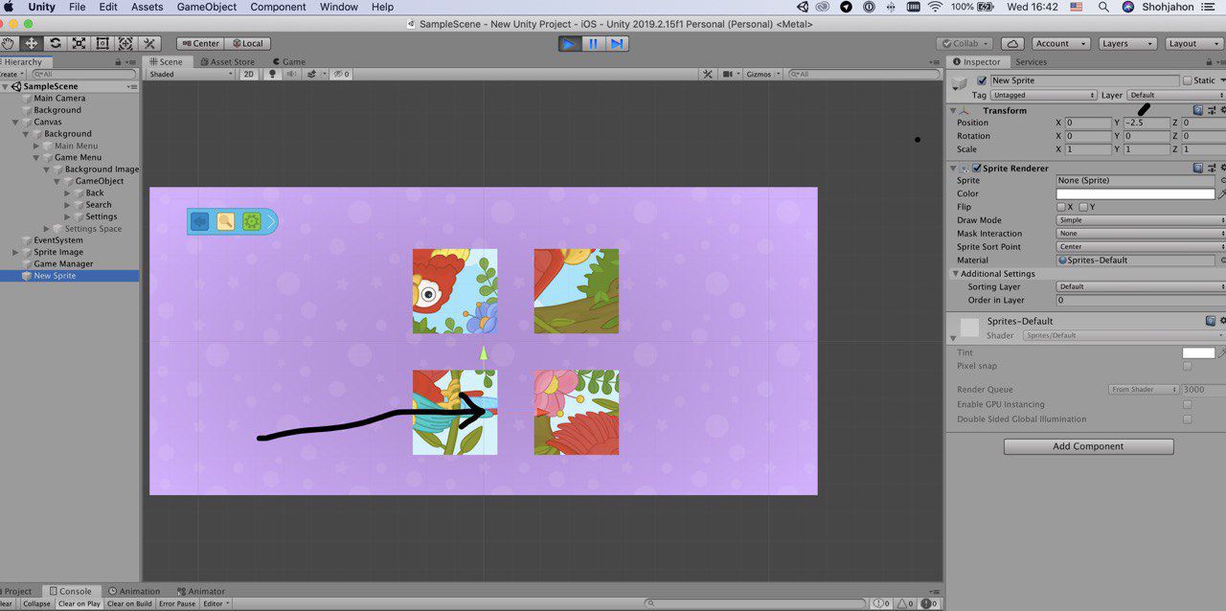Toggle New Sprite active checkbox
This screenshot has width=1226, height=611.
982,80
